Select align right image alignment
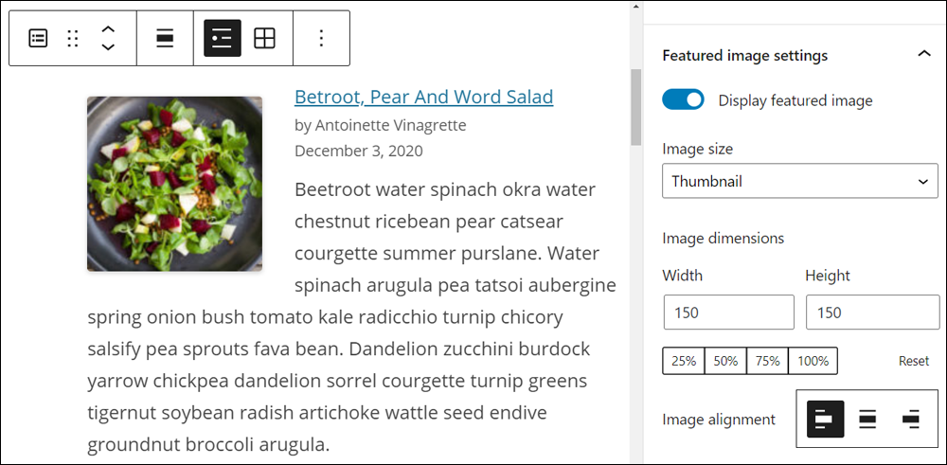 coord(911,420)
